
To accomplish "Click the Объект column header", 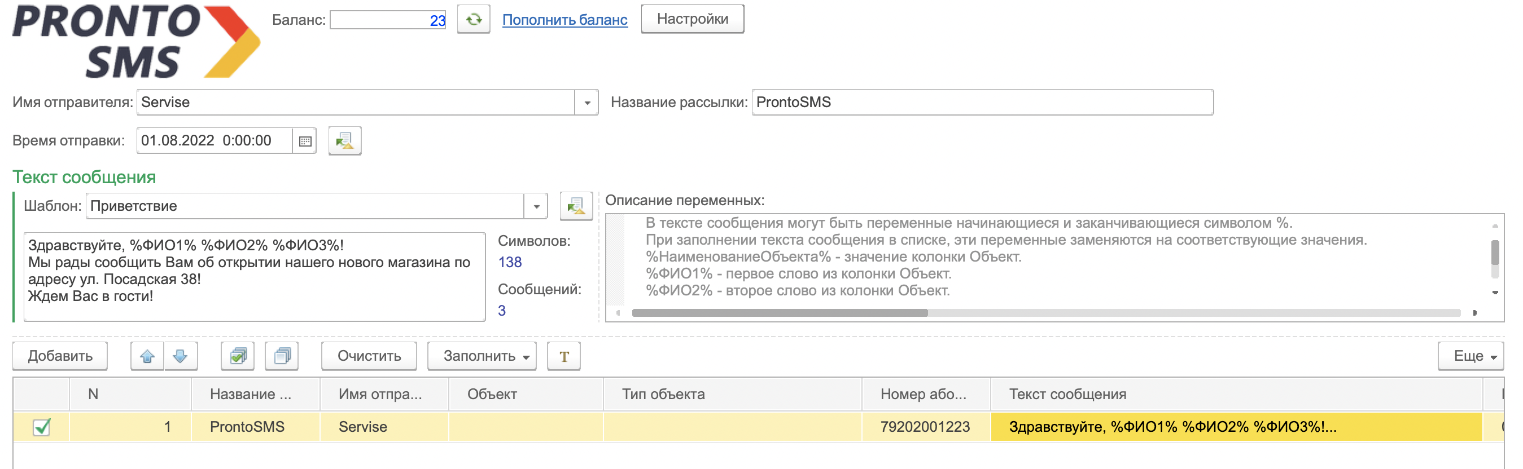I will tap(526, 395).
